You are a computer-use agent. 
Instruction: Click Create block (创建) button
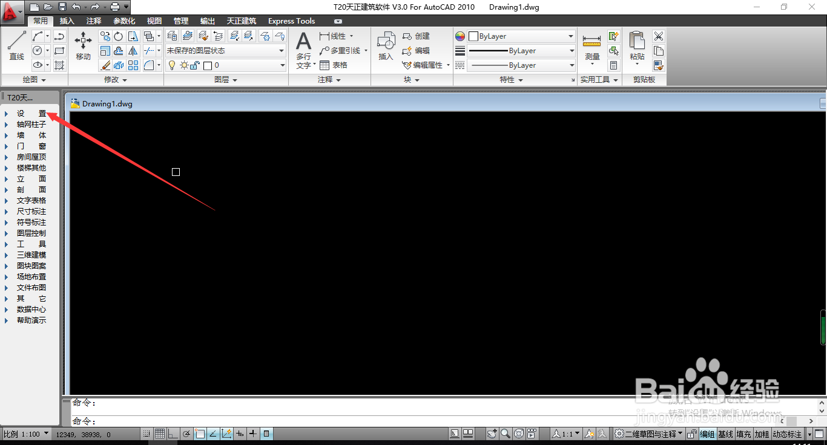[x=417, y=36]
